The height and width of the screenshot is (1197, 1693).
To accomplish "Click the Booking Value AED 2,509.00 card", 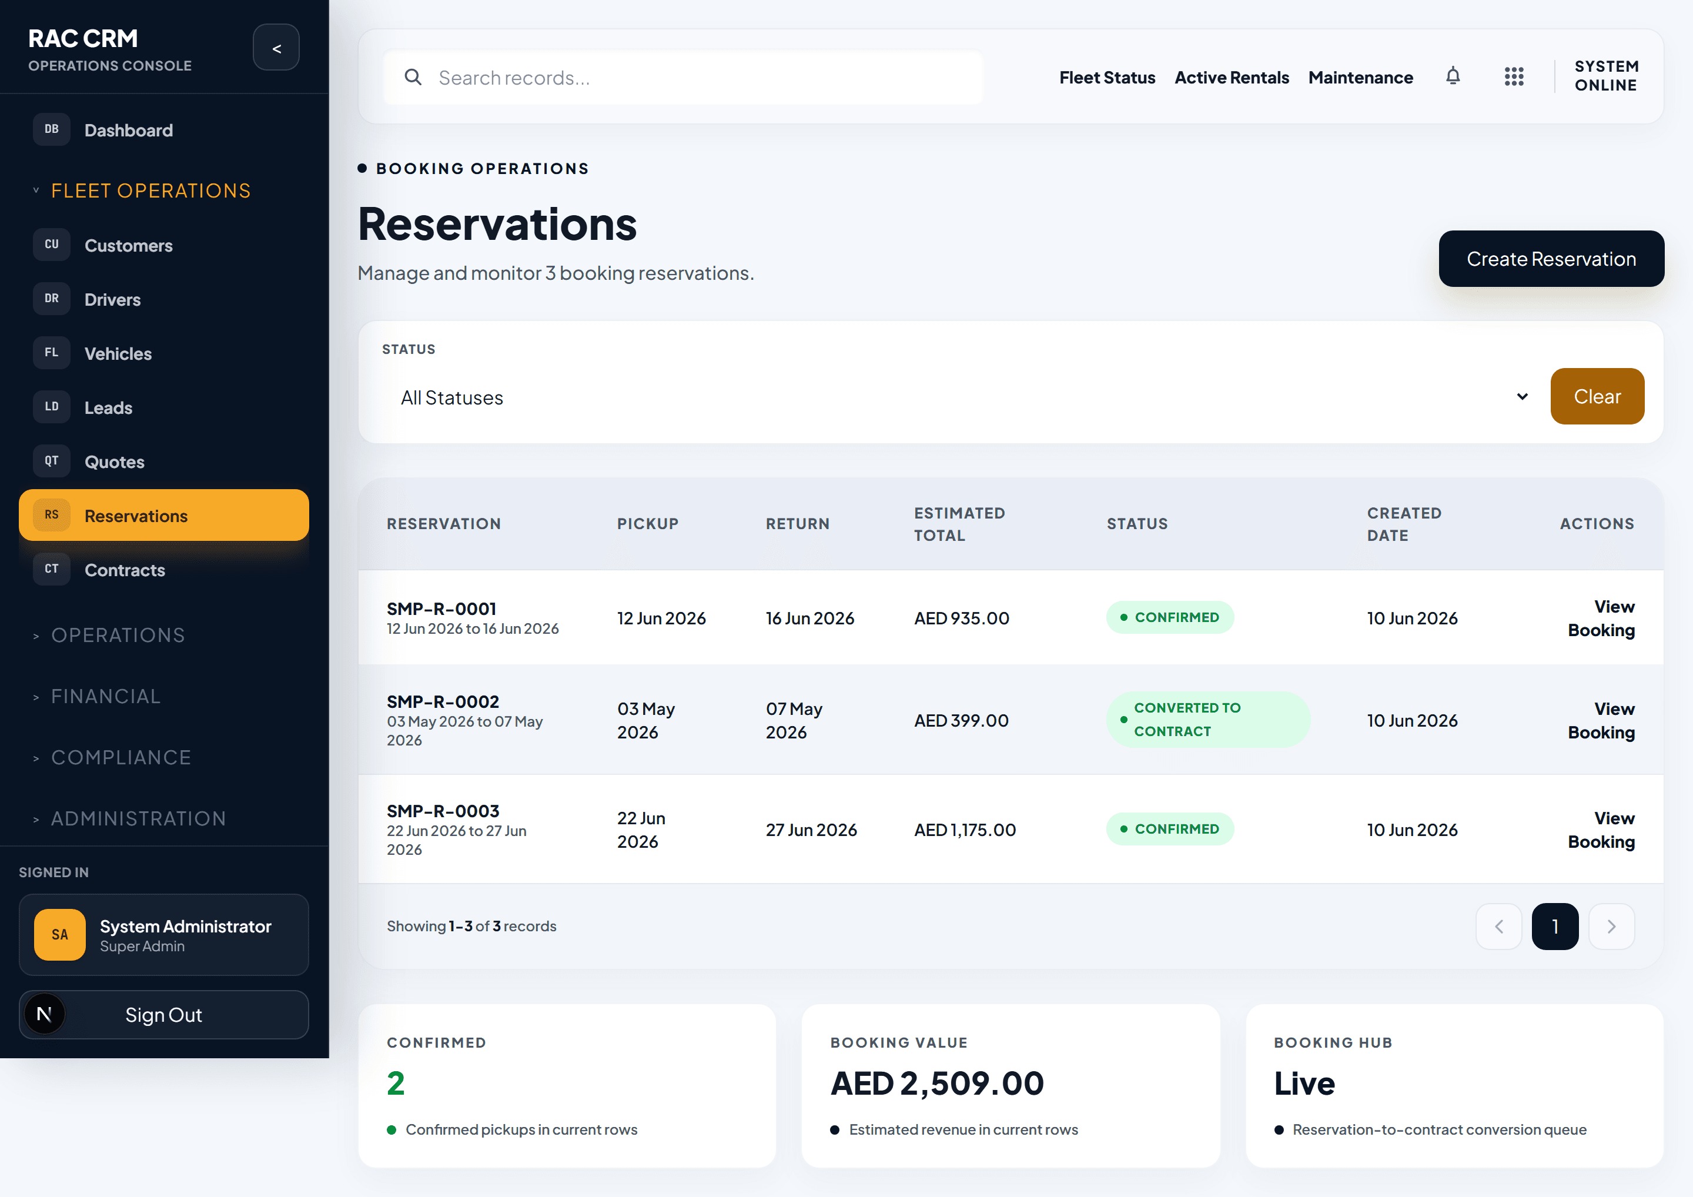I will tap(1010, 1086).
